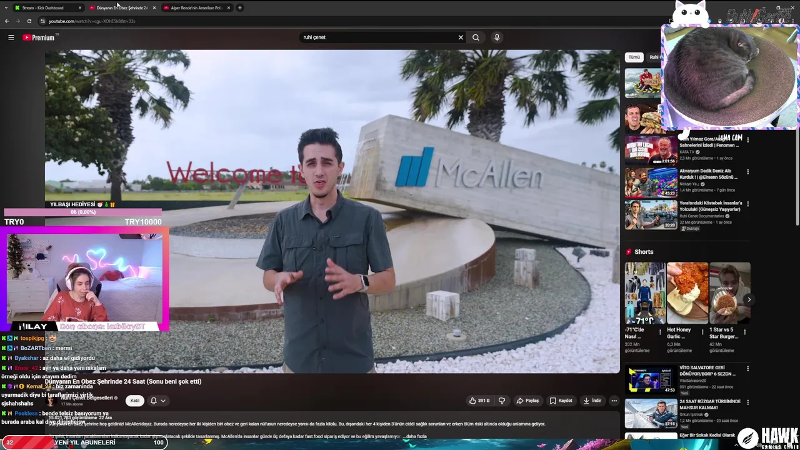Open the Hot Honey Garlic short
The image size is (800, 450).
click(687, 293)
